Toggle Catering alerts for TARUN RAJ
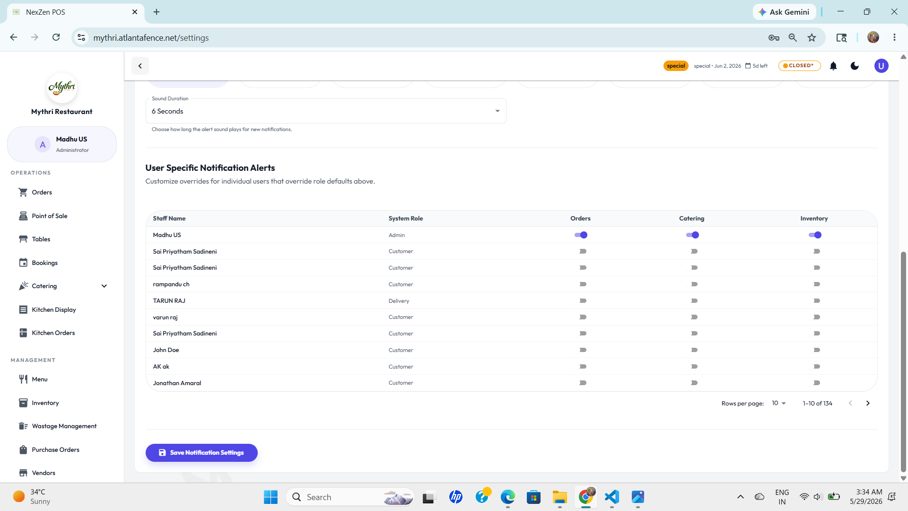Screen dimensions: 908x511 [x=692, y=301]
